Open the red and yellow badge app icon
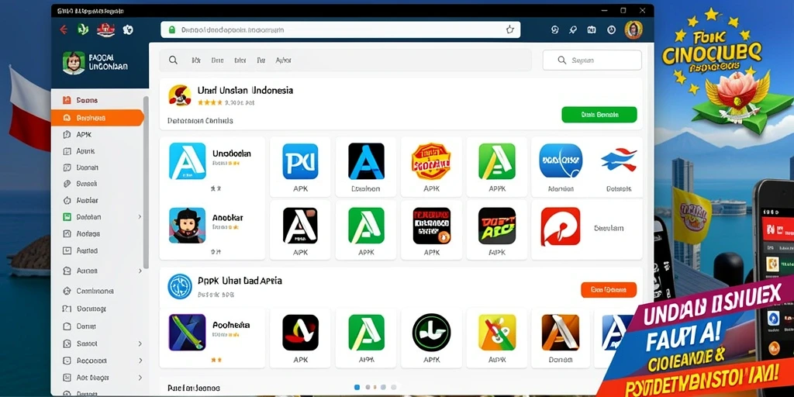794x397 pixels. pyautogui.click(x=431, y=161)
